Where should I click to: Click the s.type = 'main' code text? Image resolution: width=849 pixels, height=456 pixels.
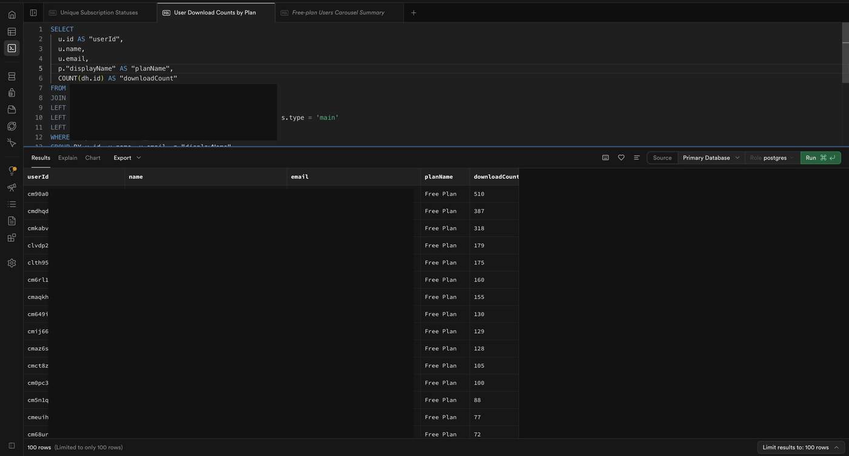tap(310, 118)
